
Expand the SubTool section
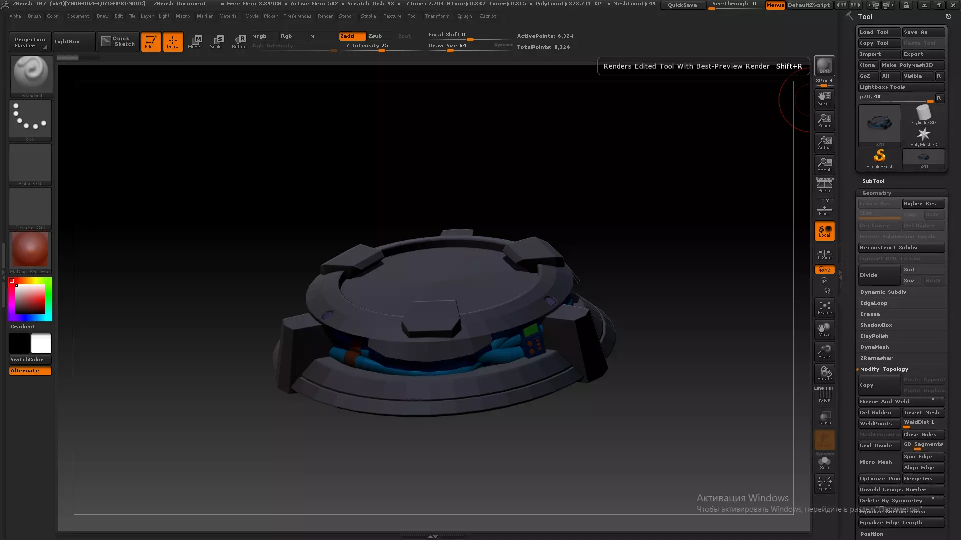click(873, 181)
